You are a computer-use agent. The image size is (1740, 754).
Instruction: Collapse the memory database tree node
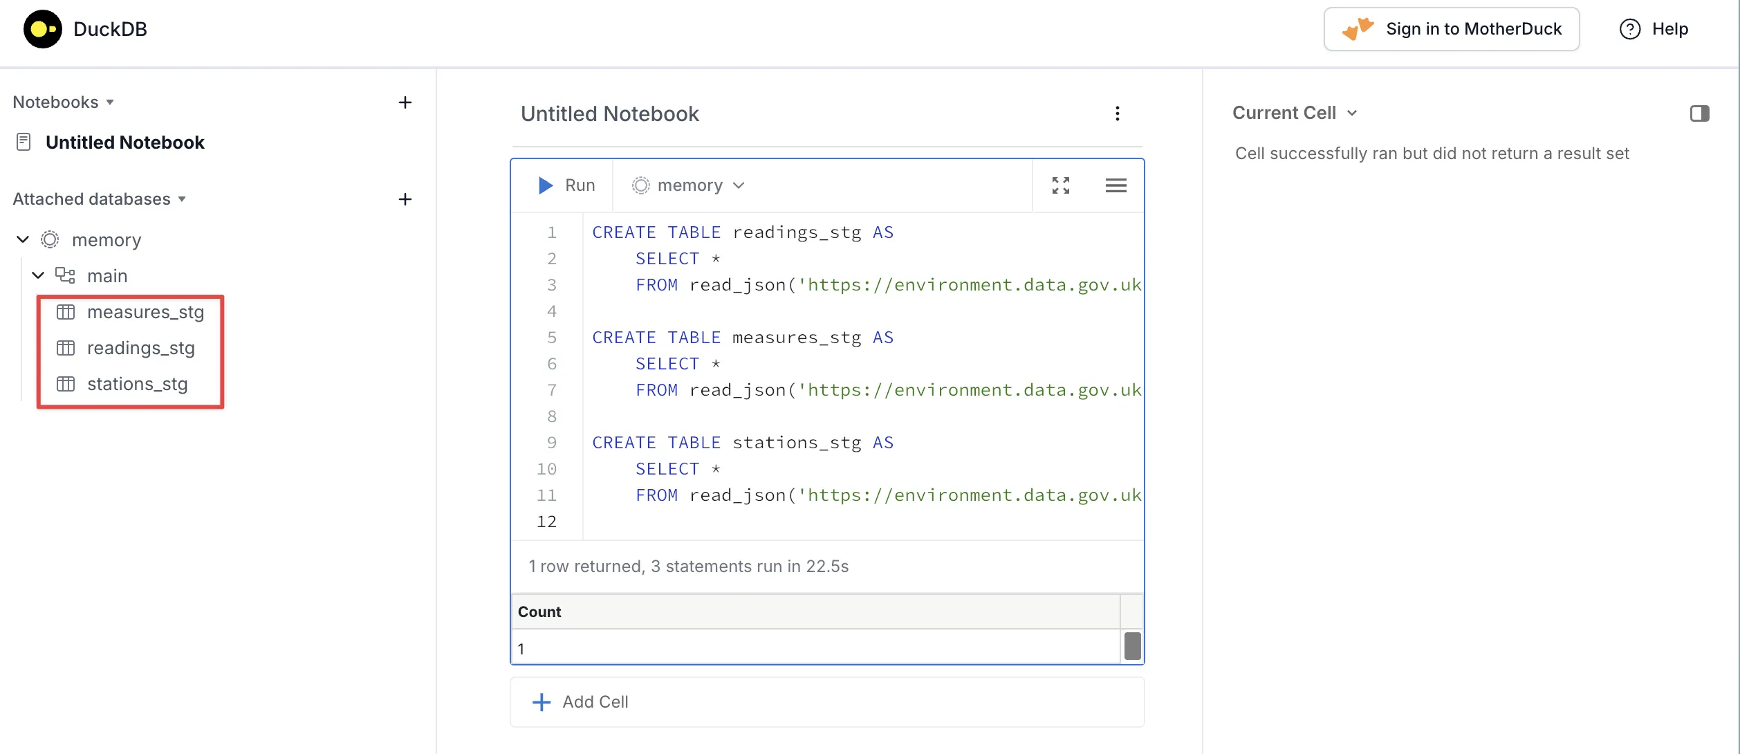[x=23, y=239]
